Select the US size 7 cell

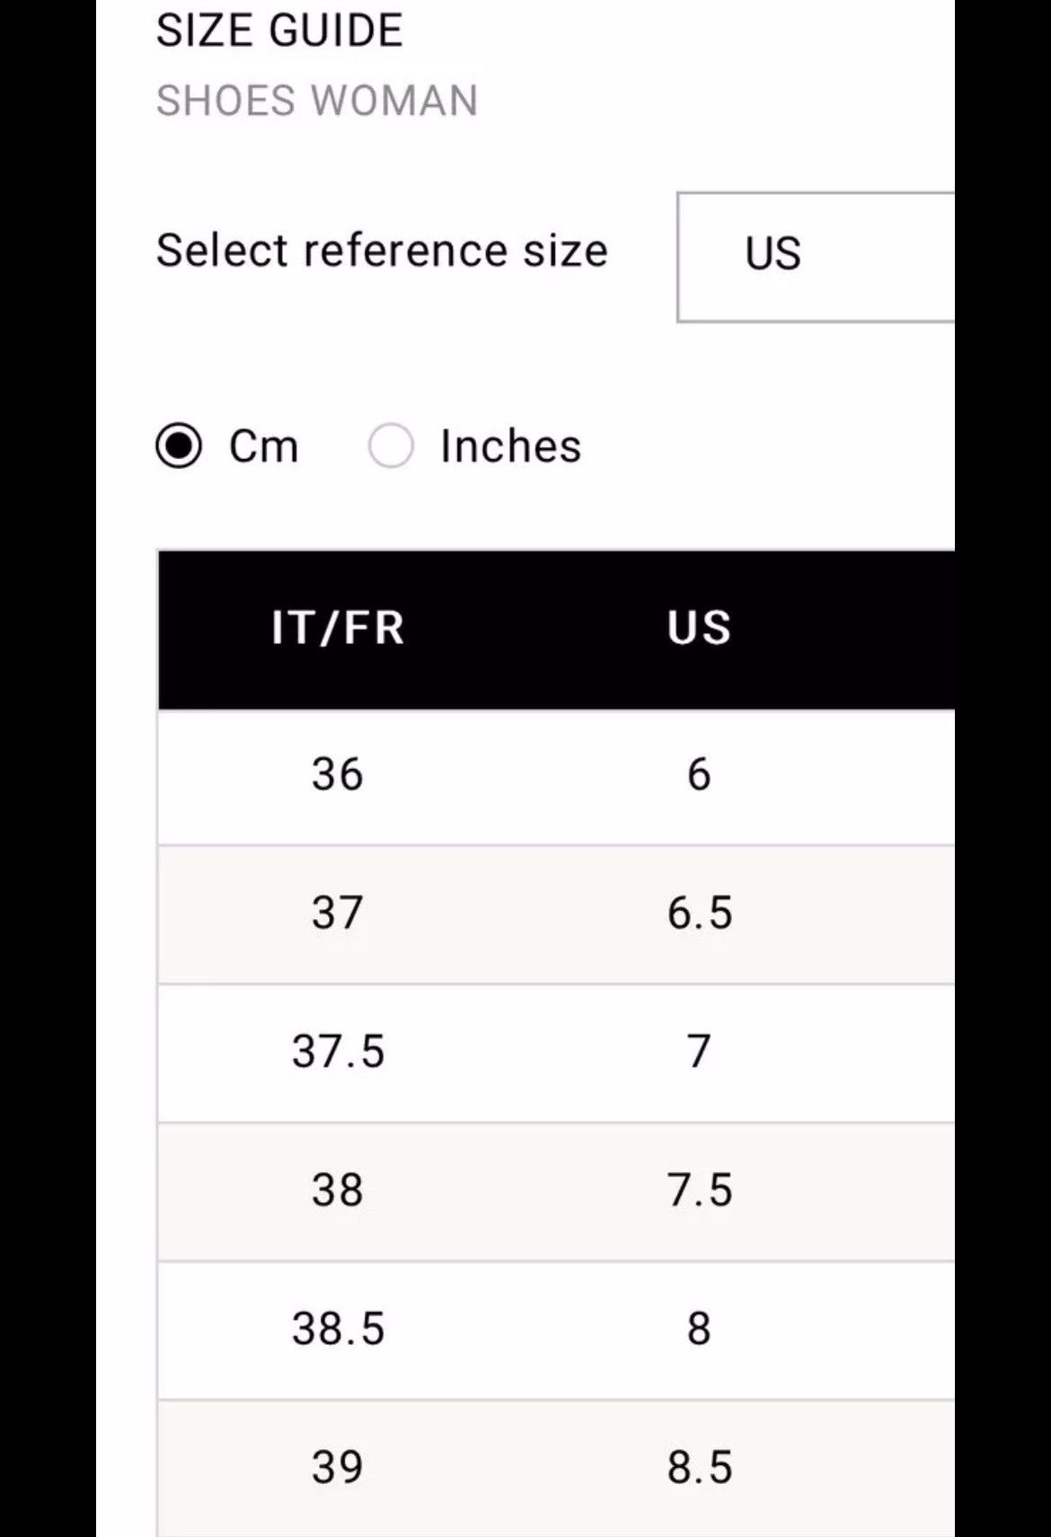tap(699, 1051)
